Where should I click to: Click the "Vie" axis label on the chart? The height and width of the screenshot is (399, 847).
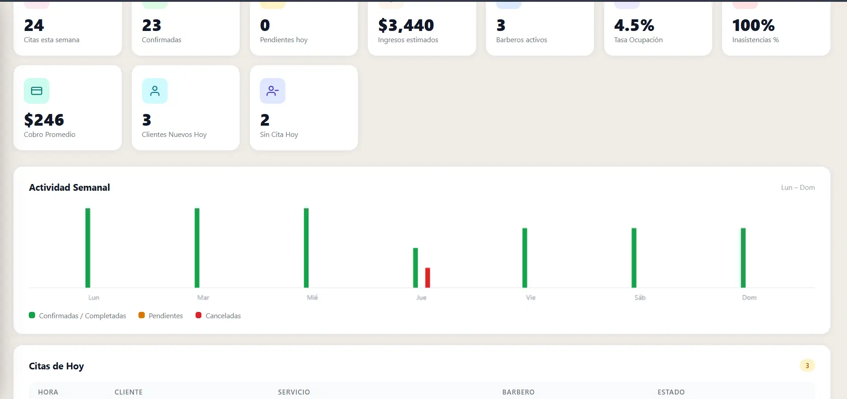click(531, 298)
